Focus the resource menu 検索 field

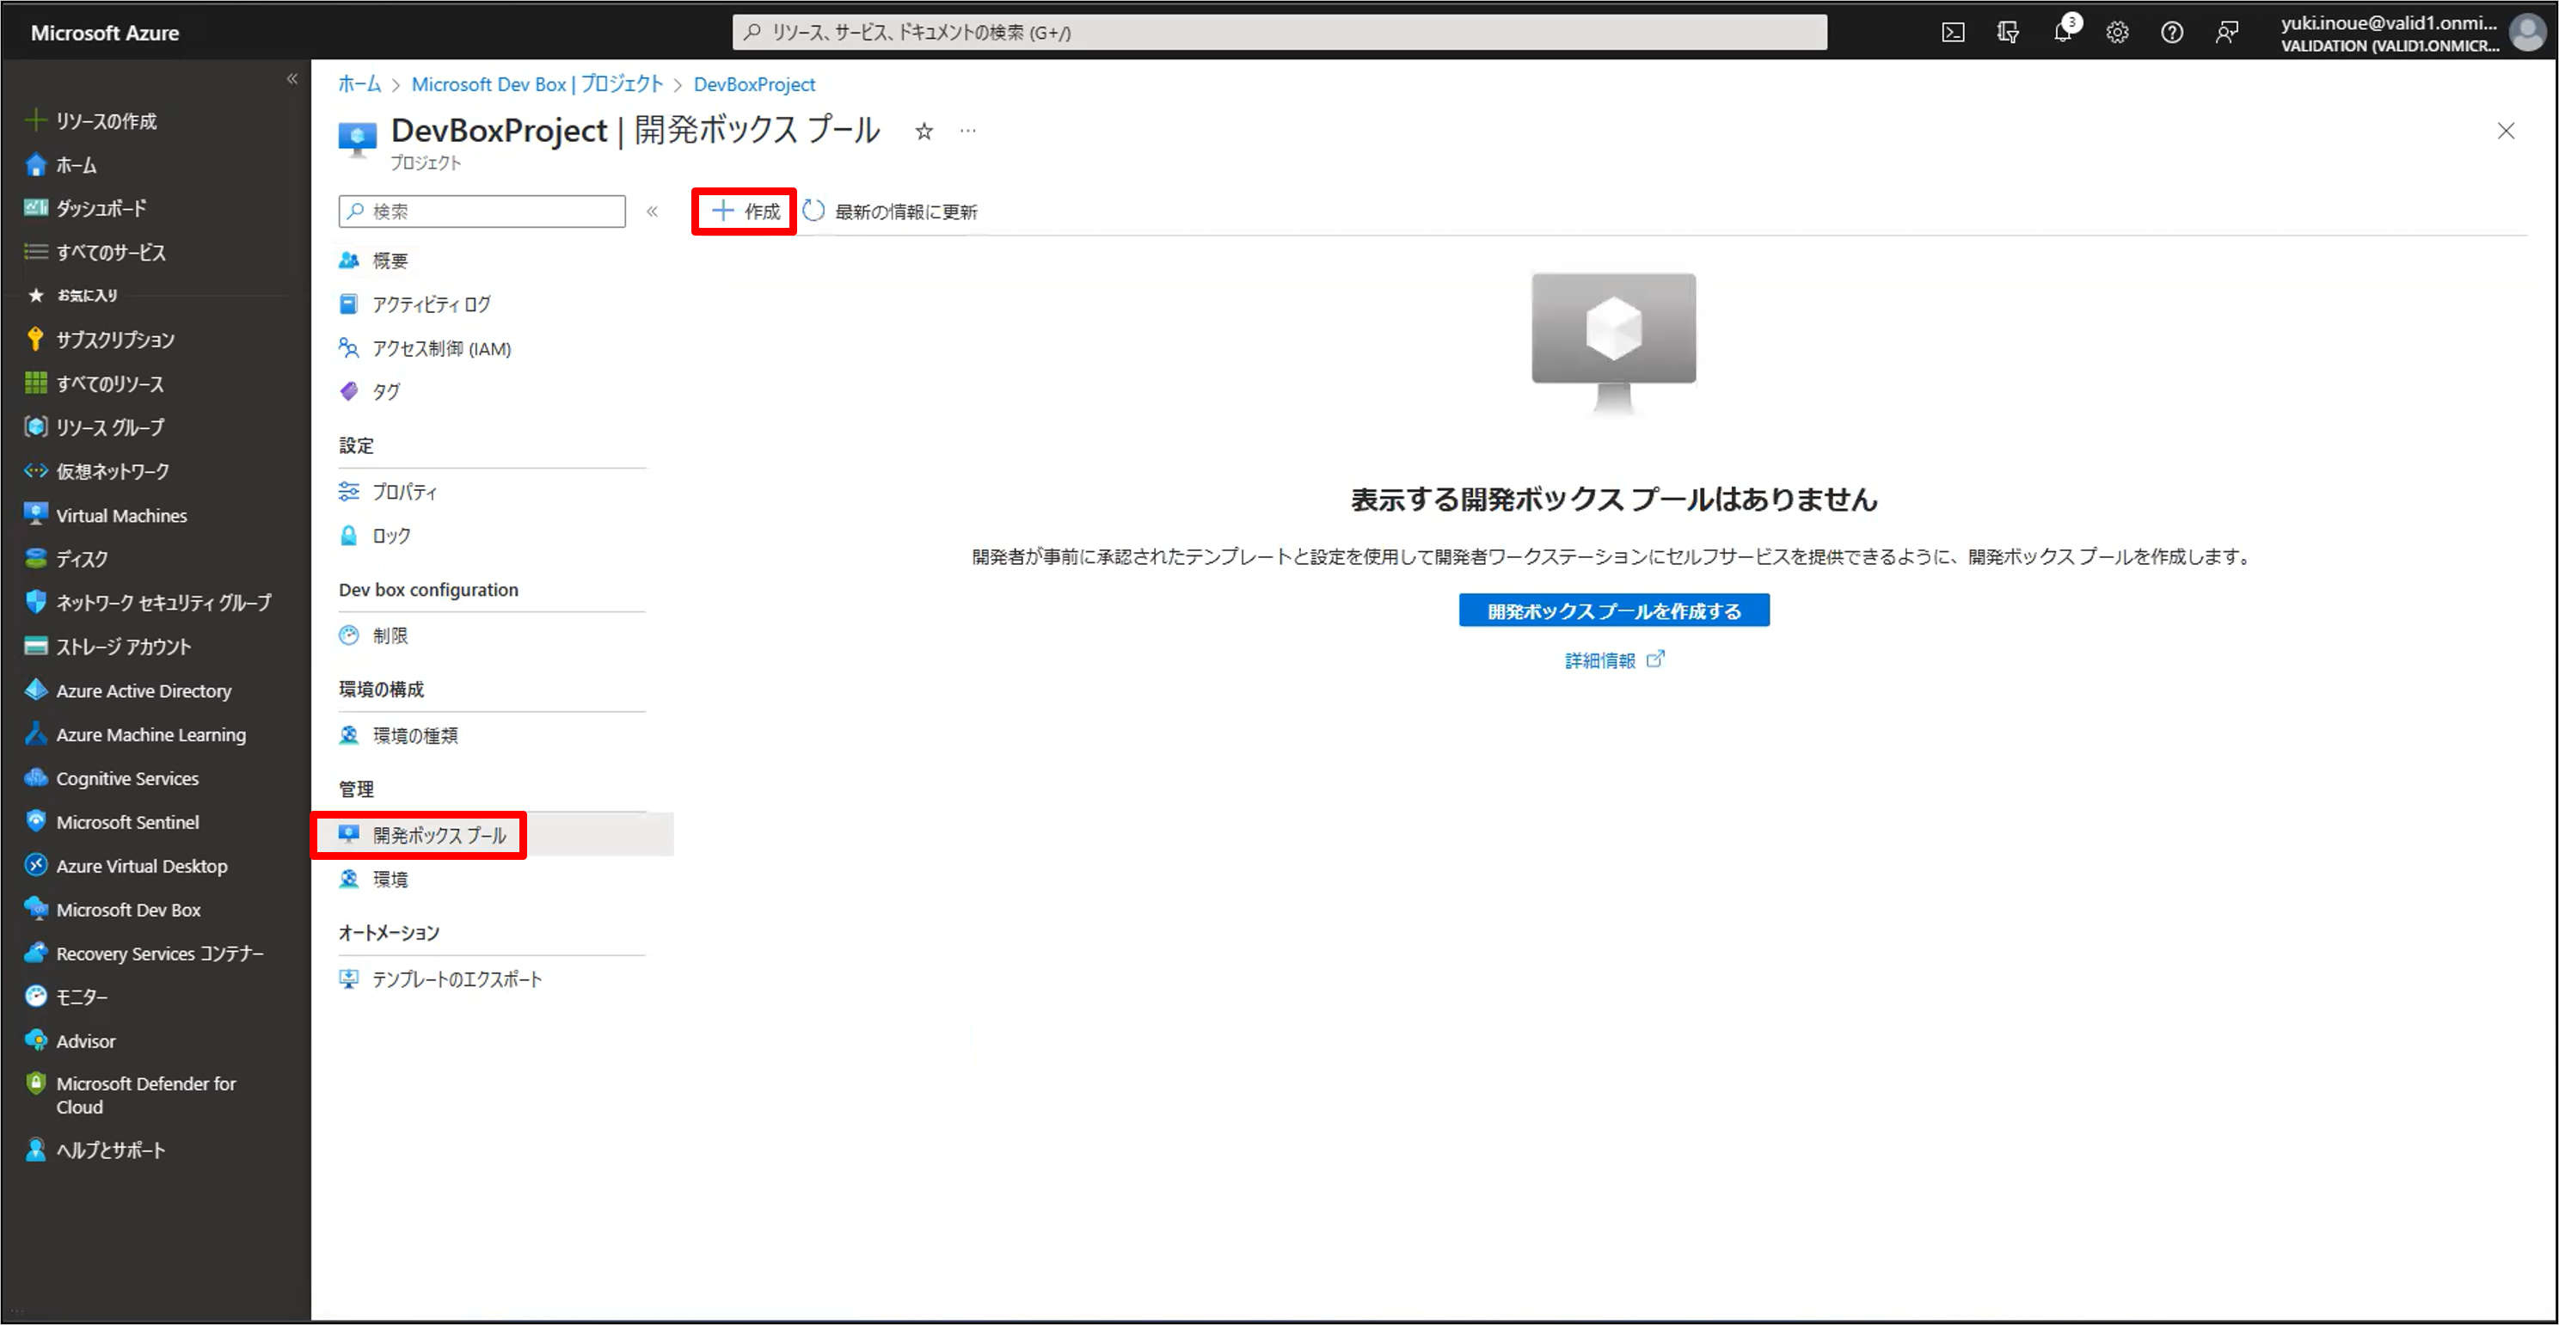pos(482,212)
